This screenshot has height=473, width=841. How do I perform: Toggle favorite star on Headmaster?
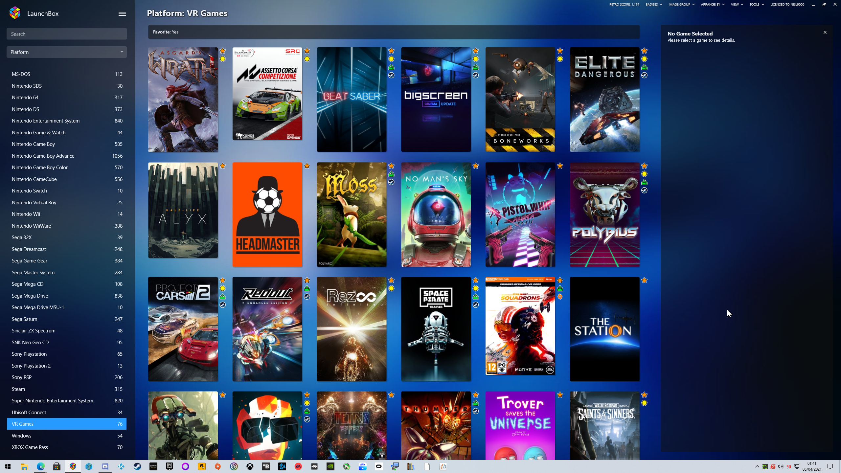[x=307, y=166]
